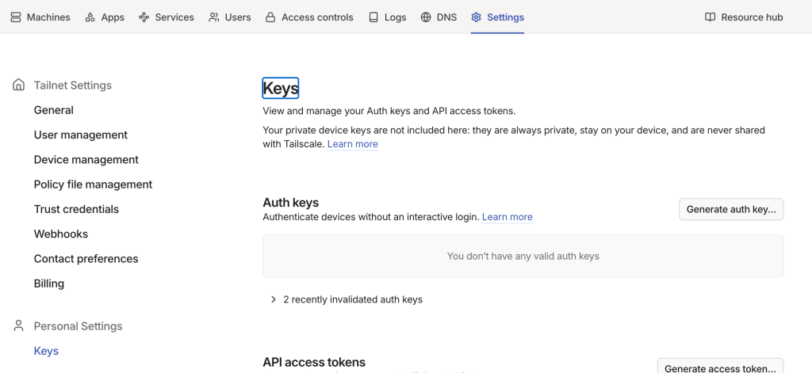The image size is (812, 373).
Task: Open Learn more link about private device keys
Action: tap(352, 144)
